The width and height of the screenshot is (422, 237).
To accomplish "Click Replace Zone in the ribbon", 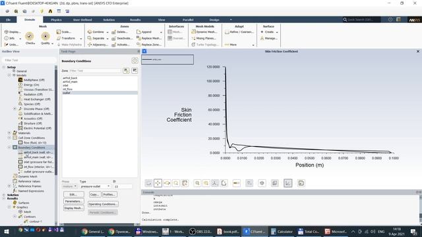I will pyautogui.click(x=149, y=45).
